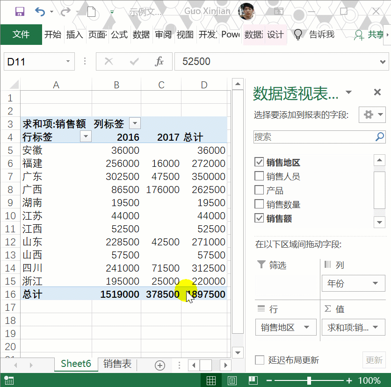The height and width of the screenshot is (387, 391).
Task: Click the Undo arrow icon
Action: click(40, 12)
